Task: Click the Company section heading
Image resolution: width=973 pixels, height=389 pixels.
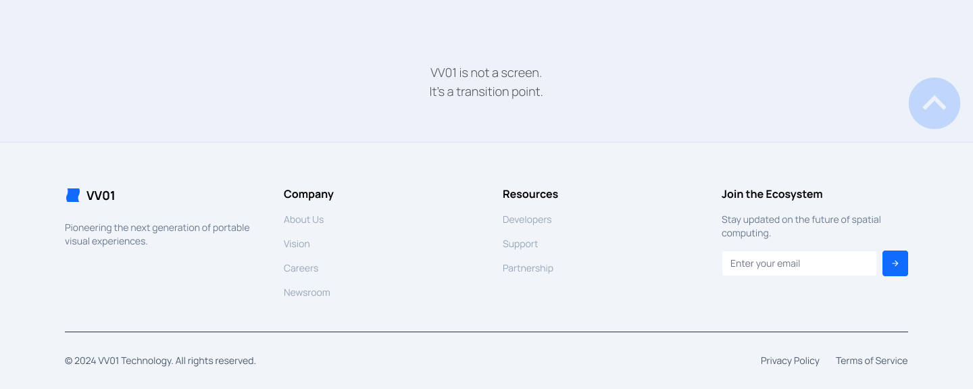Action: coord(309,194)
